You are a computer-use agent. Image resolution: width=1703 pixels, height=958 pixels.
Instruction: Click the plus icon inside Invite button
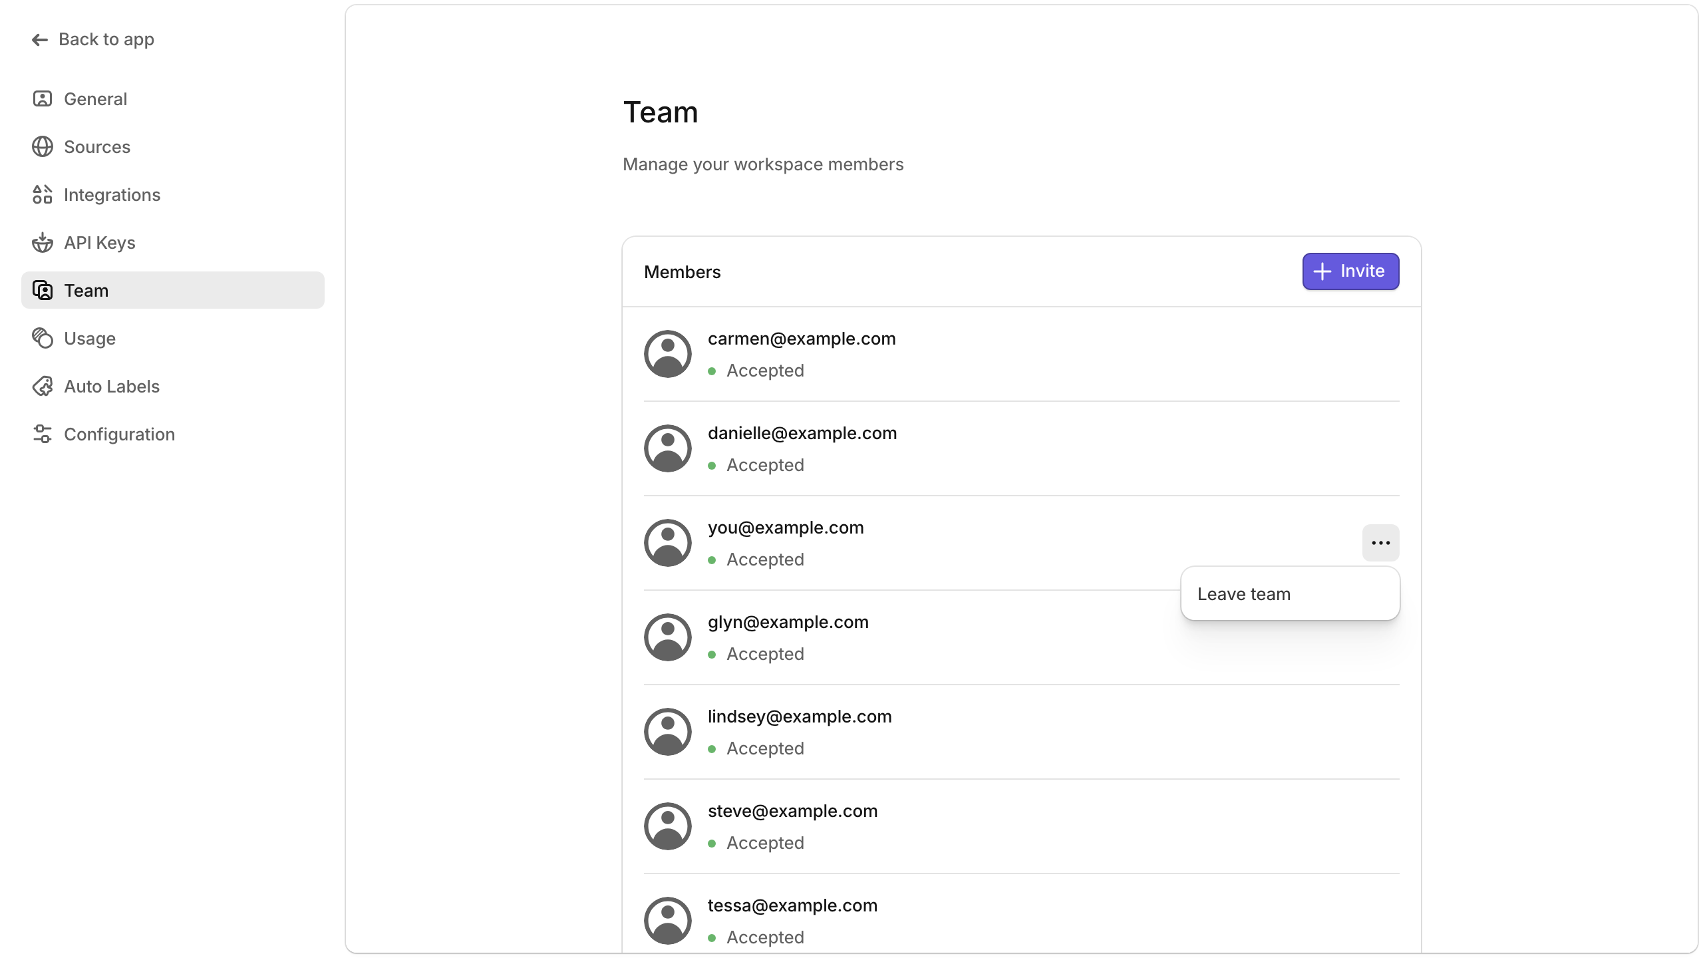click(1322, 271)
